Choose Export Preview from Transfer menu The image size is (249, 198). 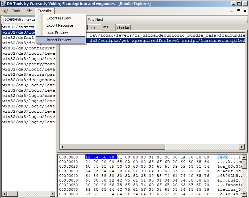[58, 18]
